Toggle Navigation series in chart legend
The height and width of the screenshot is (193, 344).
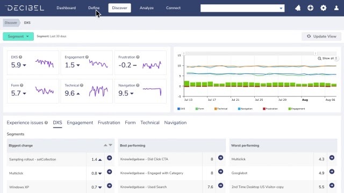click(245, 109)
